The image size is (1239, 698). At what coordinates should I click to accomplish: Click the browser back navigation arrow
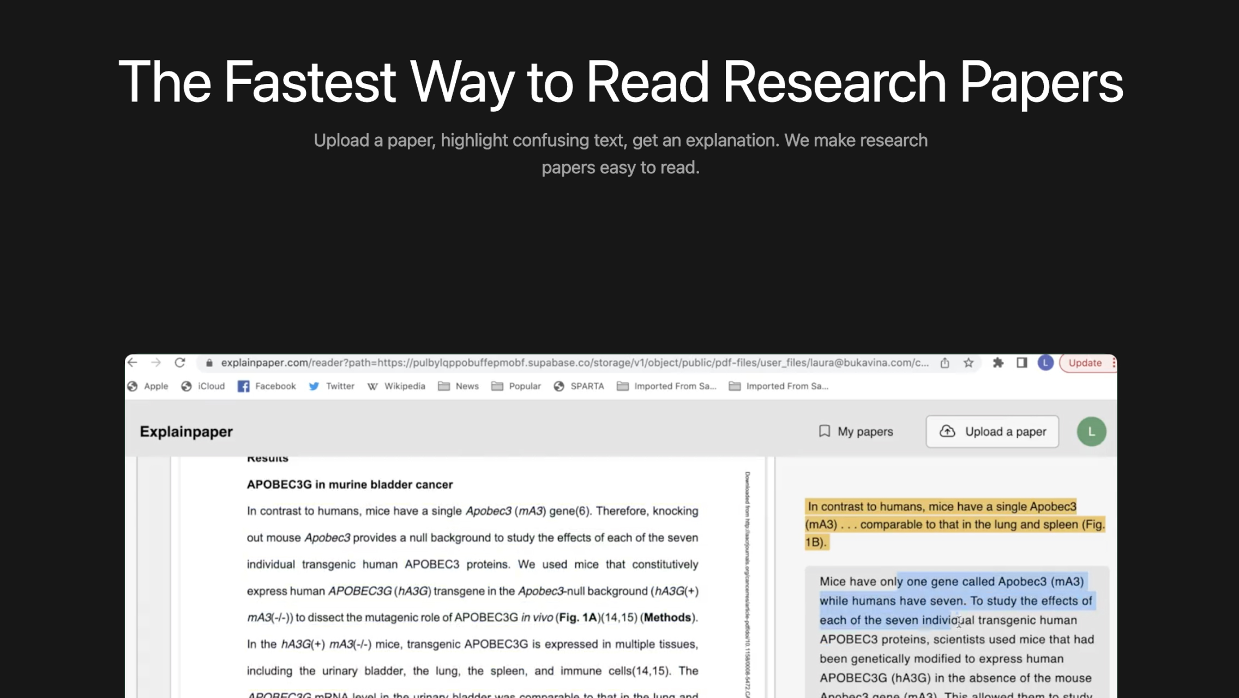[x=133, y=362]
